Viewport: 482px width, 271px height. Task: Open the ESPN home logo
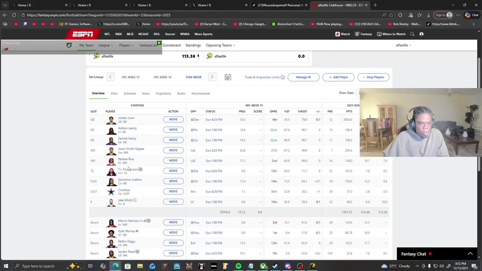83,34
